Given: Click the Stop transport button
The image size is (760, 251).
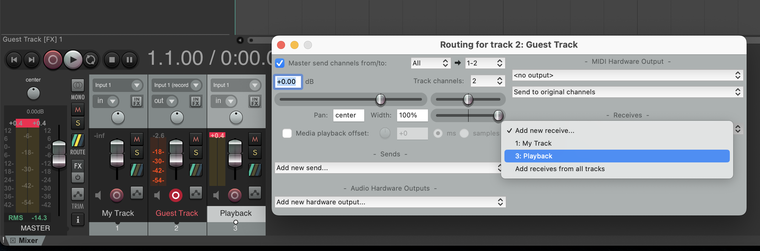Looking at the screenshot, I should [112, 60].
